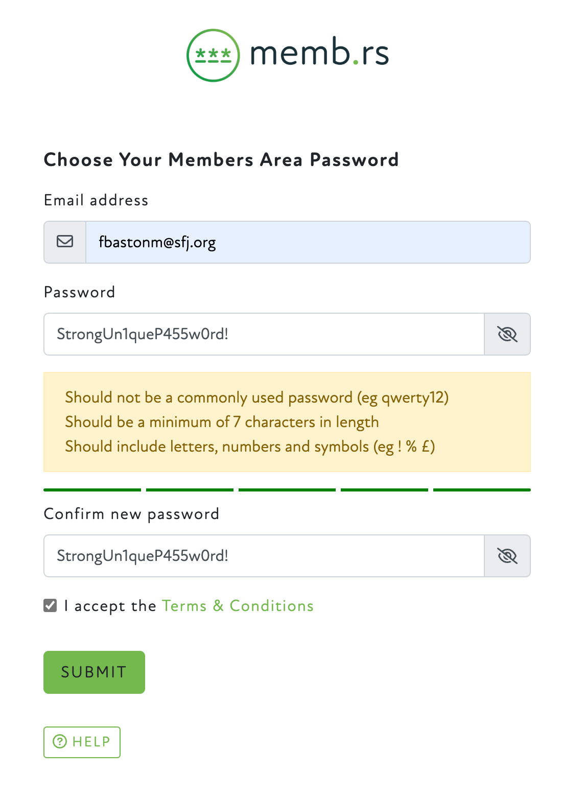Click the envelope icon beside email field
The width and height of the screenshot is (561, 797).
[x=65, y=242]
